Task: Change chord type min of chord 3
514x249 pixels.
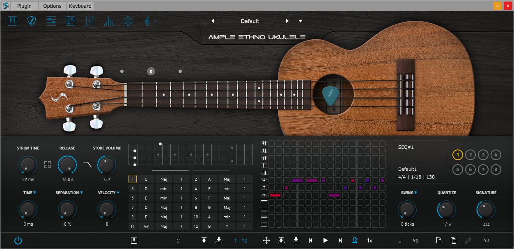Action: [164, 188]
